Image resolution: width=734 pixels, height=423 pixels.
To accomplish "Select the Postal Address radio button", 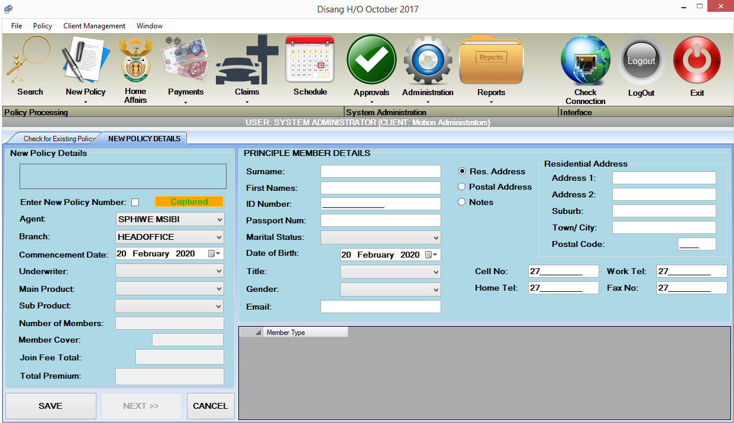I will click(461, 187).
